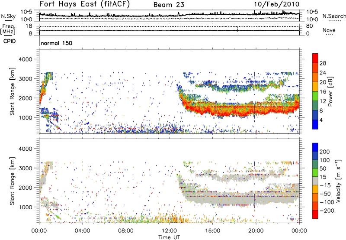Click the 'N.Search' legend label

(334, 16)
